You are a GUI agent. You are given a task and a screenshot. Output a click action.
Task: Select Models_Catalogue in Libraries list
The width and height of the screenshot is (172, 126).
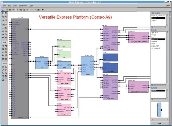coord(158,16)
